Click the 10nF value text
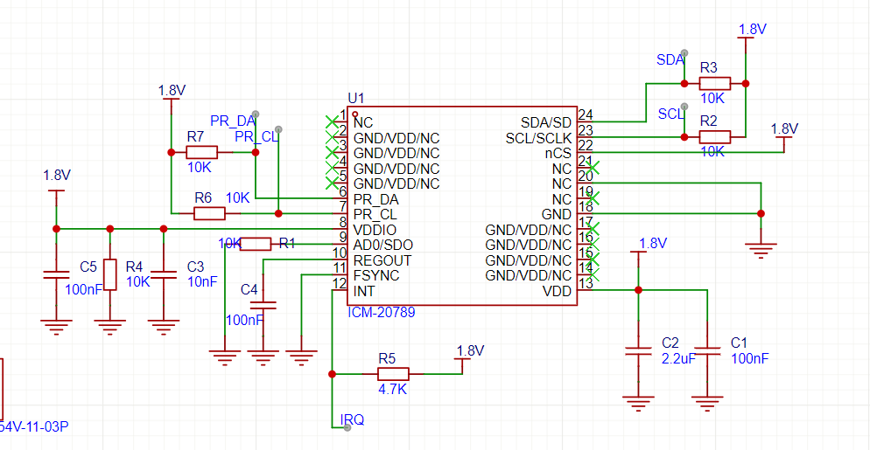Image resolution: width=870 pixels, height=450 pixels. (202, 281)
